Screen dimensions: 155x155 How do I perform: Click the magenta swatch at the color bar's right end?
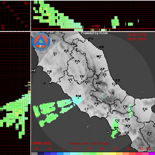[x=152, y=153]
